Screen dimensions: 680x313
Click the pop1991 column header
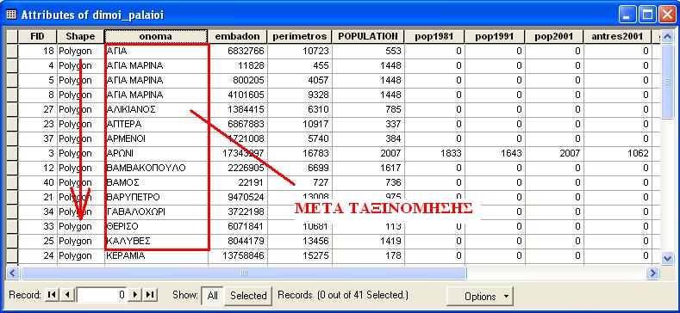tap(495, 36)
